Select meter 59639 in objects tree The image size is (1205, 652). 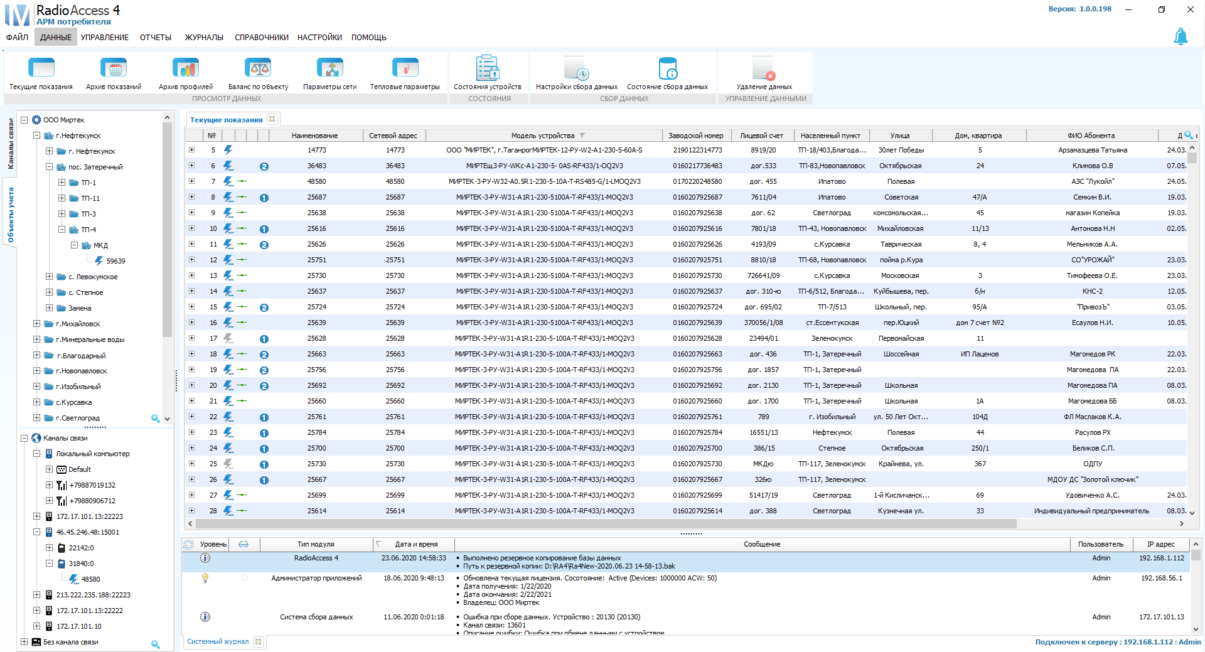click(x=115, y=261)
